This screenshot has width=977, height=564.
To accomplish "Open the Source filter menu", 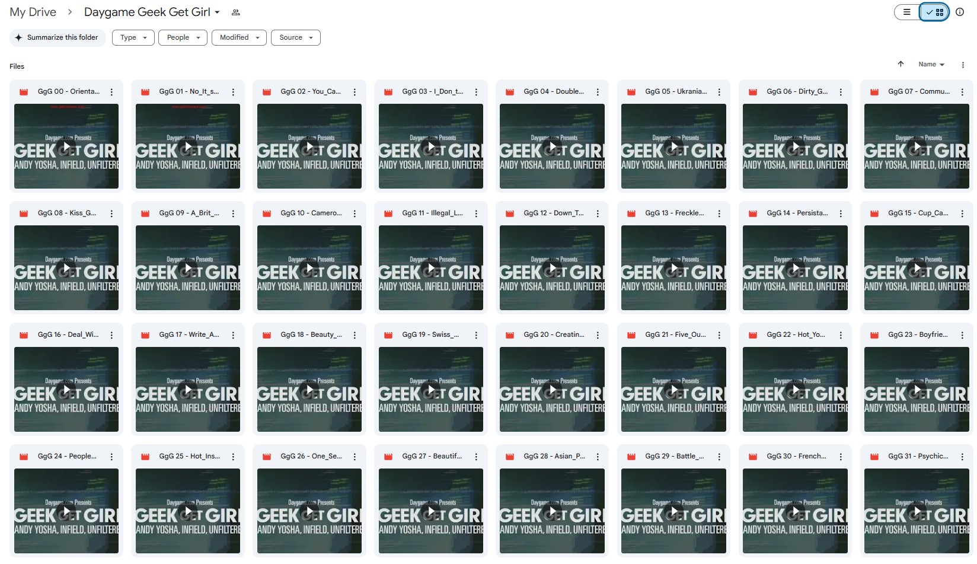I will tap(295, 37).
